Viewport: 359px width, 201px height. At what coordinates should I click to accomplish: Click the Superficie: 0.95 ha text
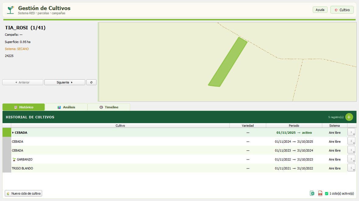click(x=18, y=42)
